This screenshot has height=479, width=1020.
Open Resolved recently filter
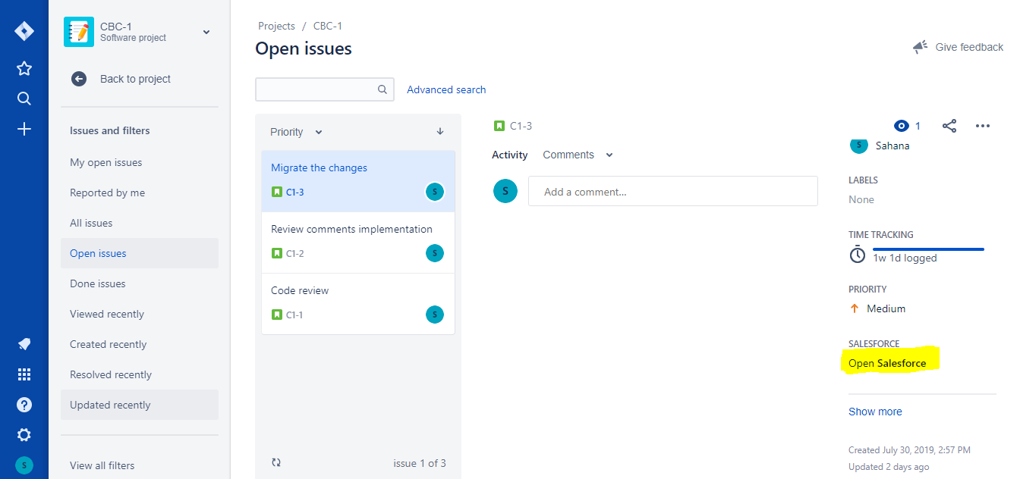click(x=140, y=374)
